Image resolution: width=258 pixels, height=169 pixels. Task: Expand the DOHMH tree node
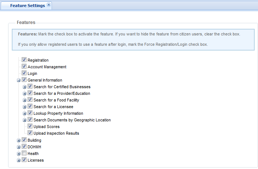tap(19, 147)
